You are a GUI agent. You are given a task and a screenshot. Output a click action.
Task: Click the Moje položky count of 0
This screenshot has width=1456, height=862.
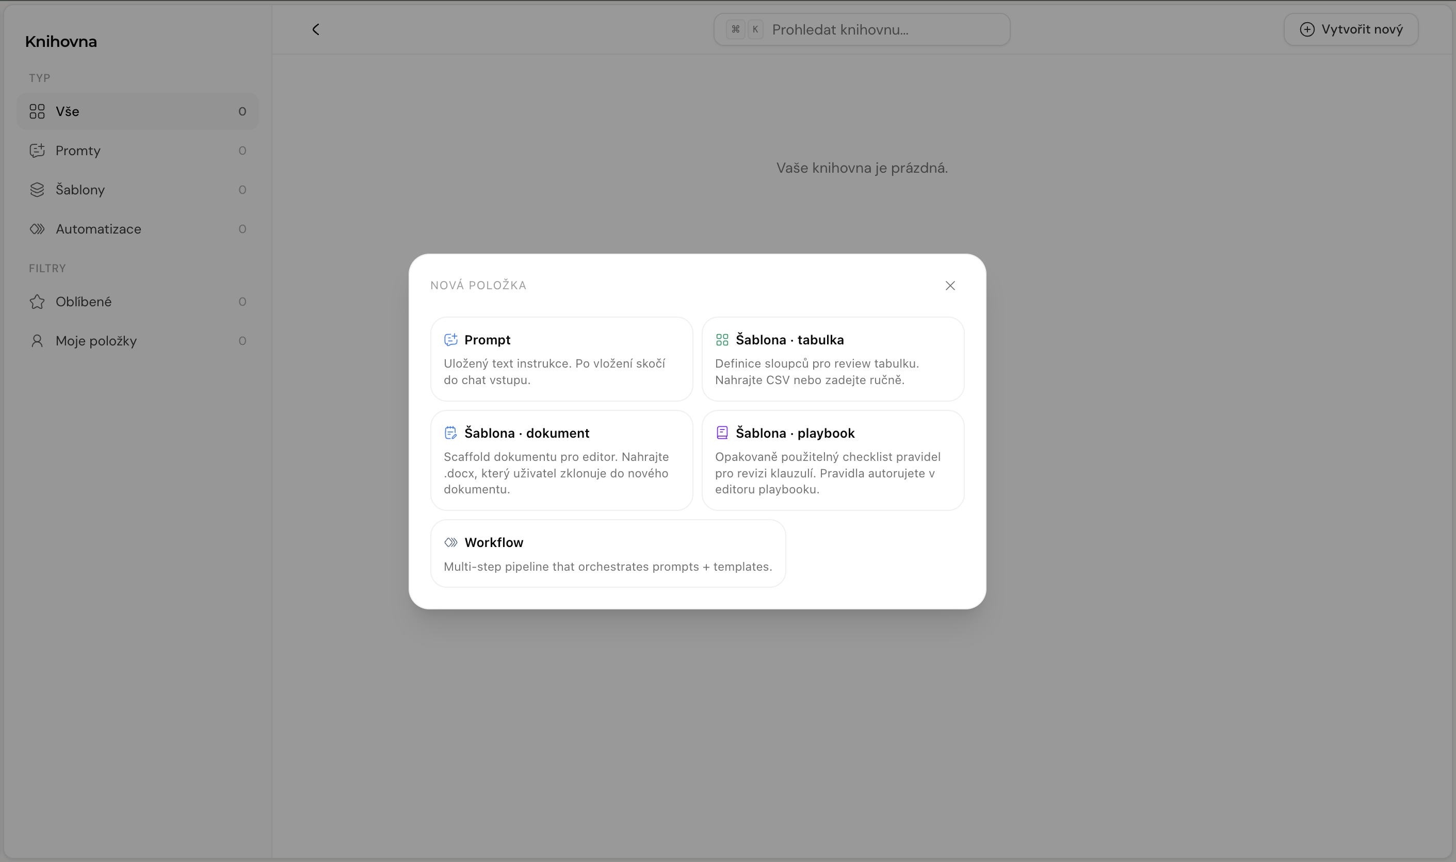click(242, 341)
